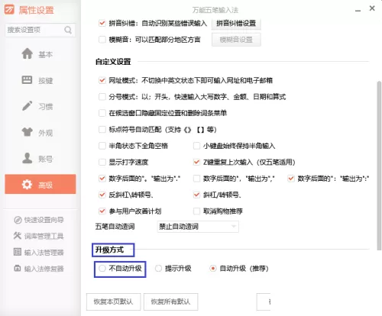Click the 输入法管理器 list icon
This screenshot has width=382, height=316.
[x=18, y=252]
